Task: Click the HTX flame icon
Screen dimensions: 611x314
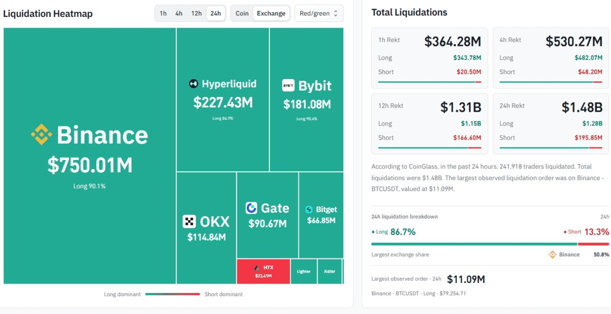Action: pos(257,268)
